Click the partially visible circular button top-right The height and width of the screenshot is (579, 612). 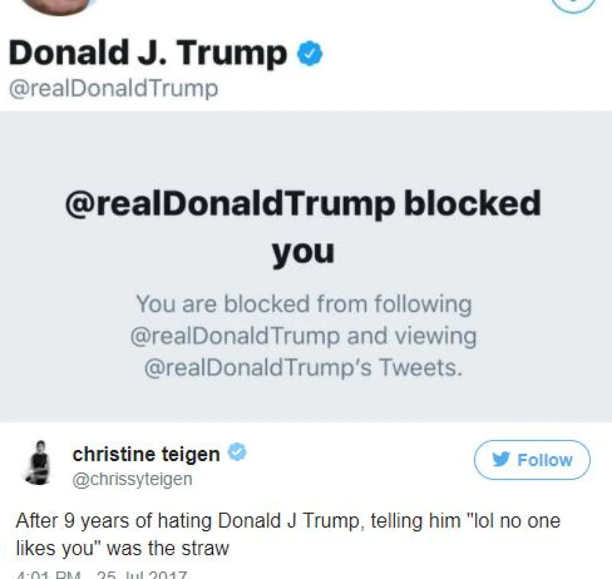pyautogui.click(x=573, y=4)
